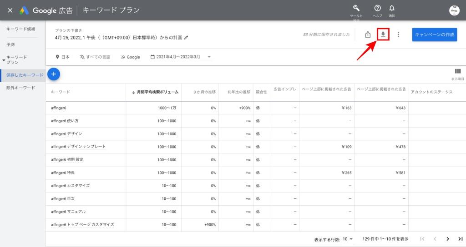This screenshot has width=466, height=247.
Task: Close the keyword plan with X icon
Action: tap(10, 10)
